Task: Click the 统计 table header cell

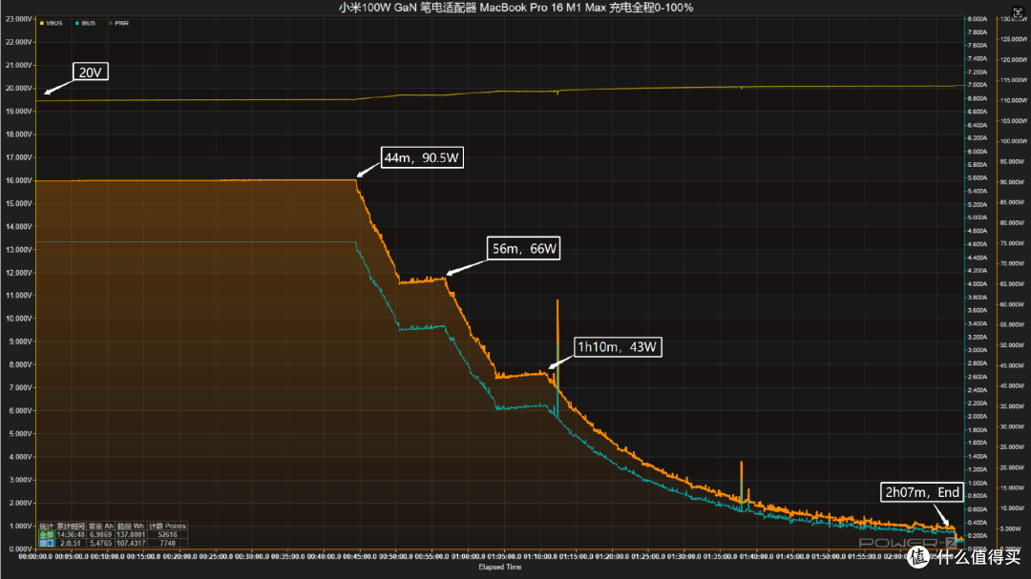Action: [47, 526]
